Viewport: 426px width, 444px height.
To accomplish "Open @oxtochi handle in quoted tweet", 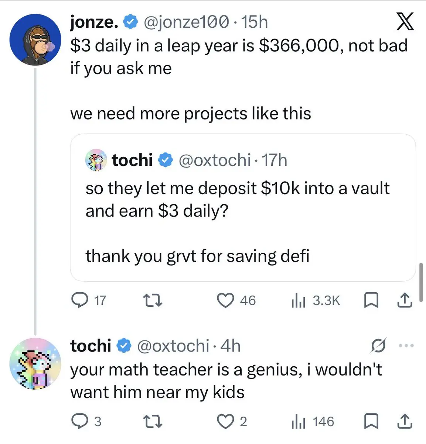I will click(214, 160).
